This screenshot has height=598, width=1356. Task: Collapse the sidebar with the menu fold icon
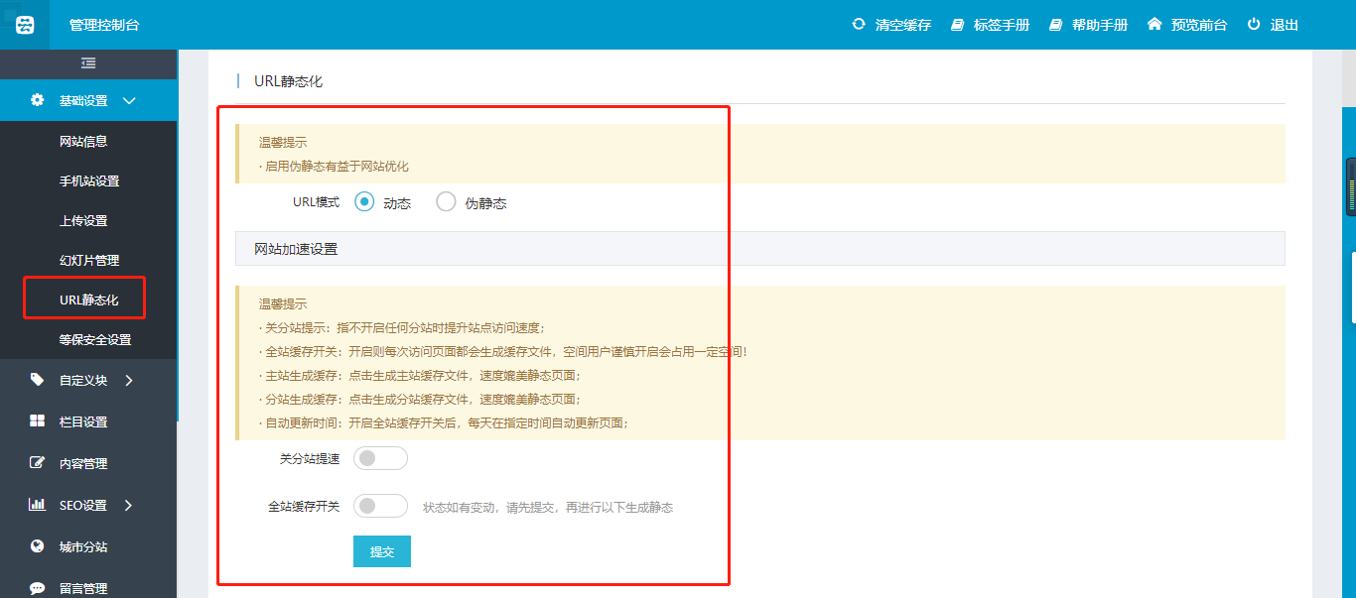click(x=88, y=63)
